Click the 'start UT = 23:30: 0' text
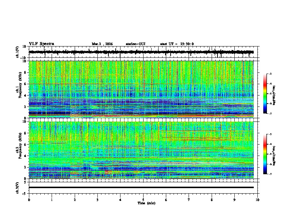Viewport: 290px width, 224px height. tap(177, 44)
